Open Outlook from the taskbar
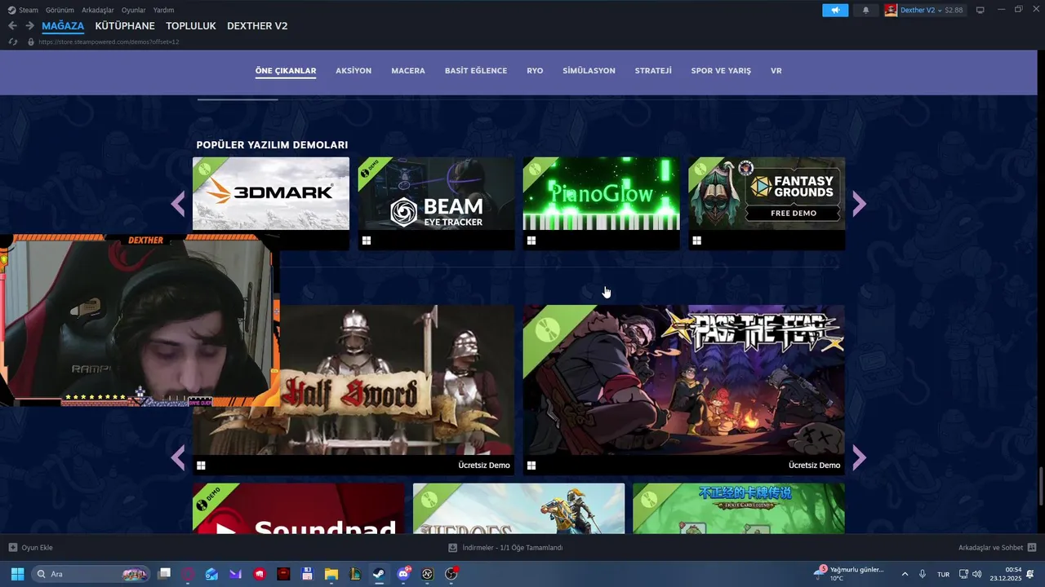 [x=211, y=574]
